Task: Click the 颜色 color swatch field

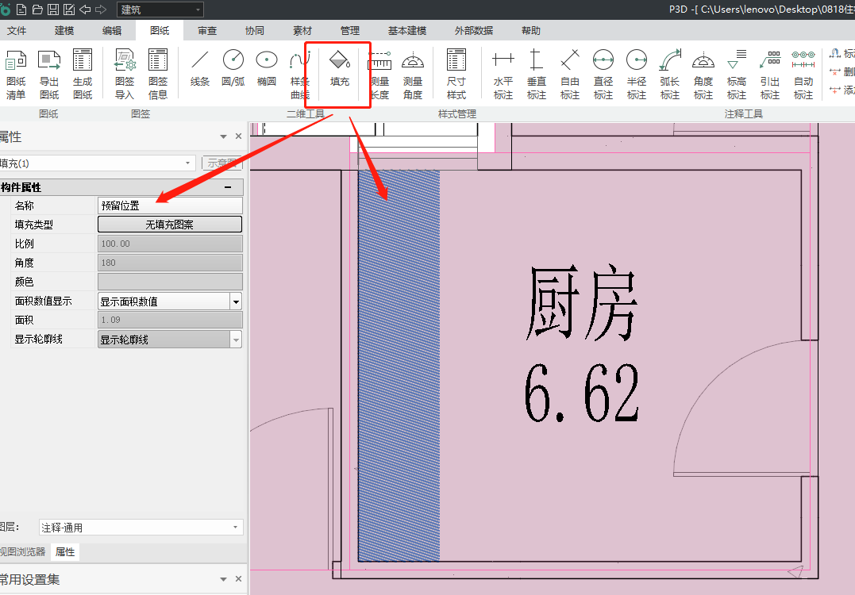Action: (169, 282)
